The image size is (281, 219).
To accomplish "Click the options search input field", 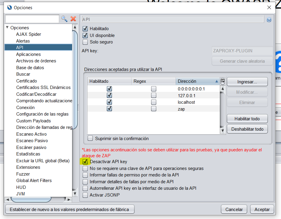I will click(32, 19).
